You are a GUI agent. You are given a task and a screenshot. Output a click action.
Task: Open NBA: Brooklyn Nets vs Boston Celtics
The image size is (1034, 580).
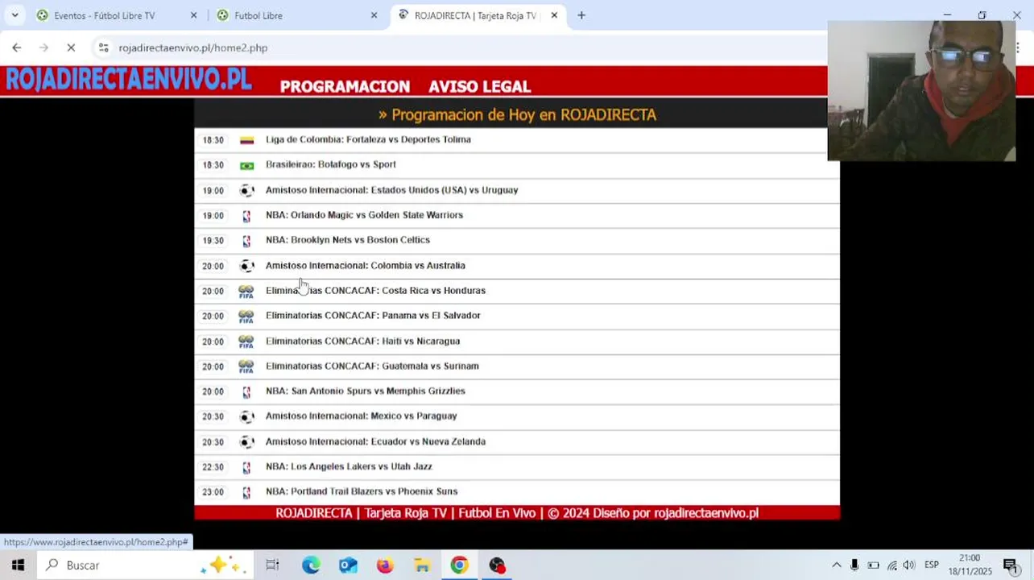(x=348, y=240)
